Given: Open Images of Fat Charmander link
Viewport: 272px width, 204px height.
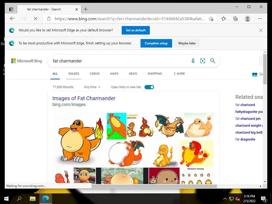Looking at the screenshot, I should pos(84,98).
